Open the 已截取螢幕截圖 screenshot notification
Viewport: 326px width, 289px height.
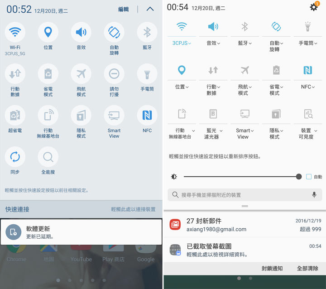point(244,250)
